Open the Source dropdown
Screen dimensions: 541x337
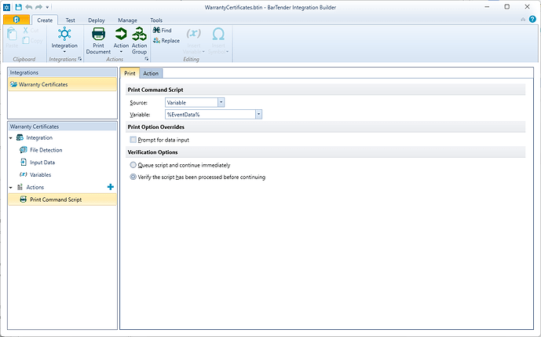point(221,102)
